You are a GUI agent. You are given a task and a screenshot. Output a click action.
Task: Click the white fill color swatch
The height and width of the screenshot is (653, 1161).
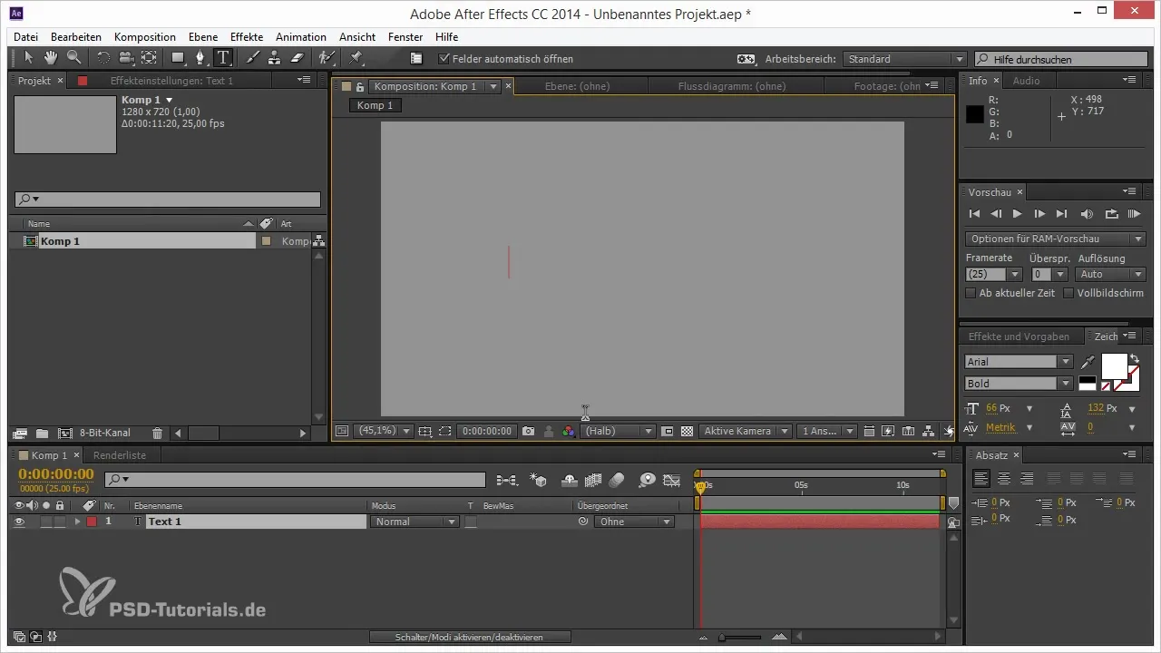[x=1114, y=366]
